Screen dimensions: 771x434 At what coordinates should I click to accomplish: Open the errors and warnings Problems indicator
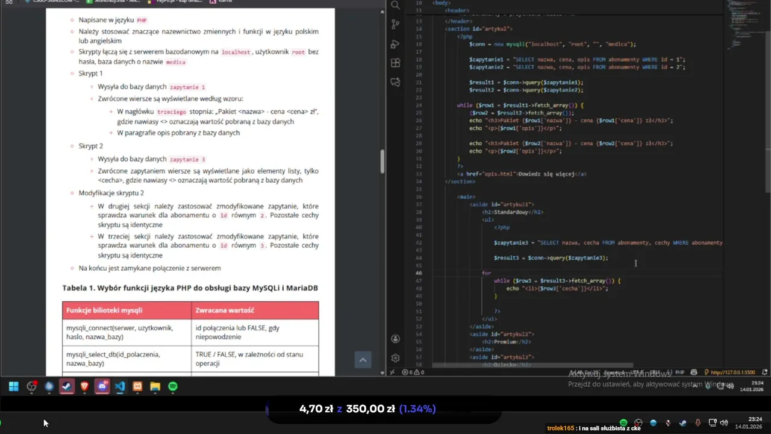coord(413,372)
